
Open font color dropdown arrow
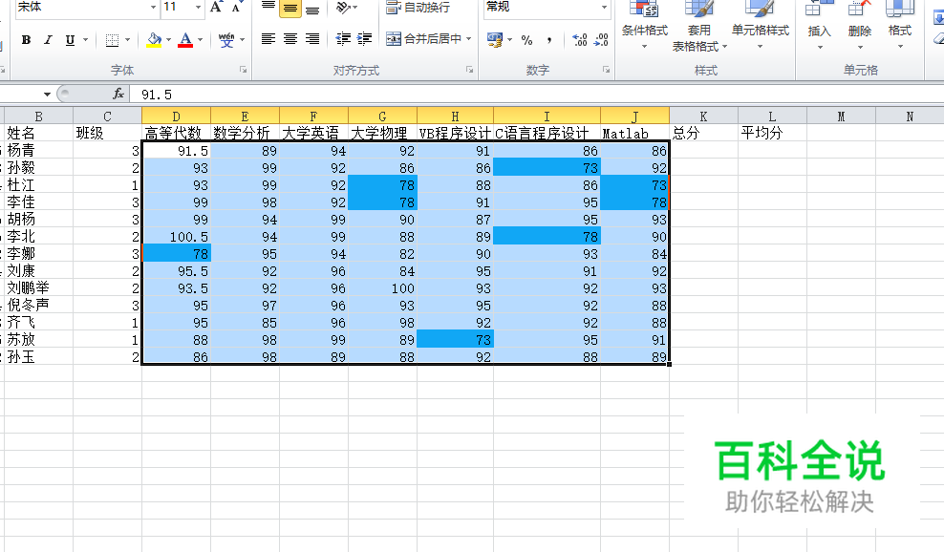pos(200,40)
